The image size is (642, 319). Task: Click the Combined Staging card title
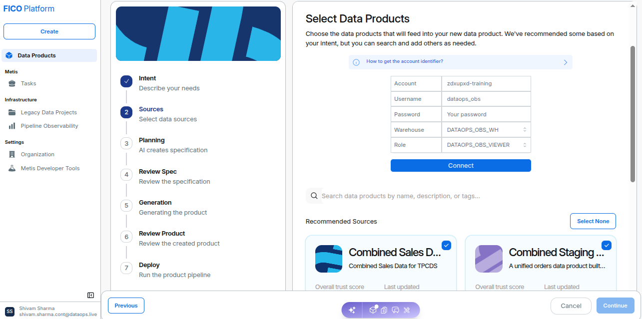(557, 252)
